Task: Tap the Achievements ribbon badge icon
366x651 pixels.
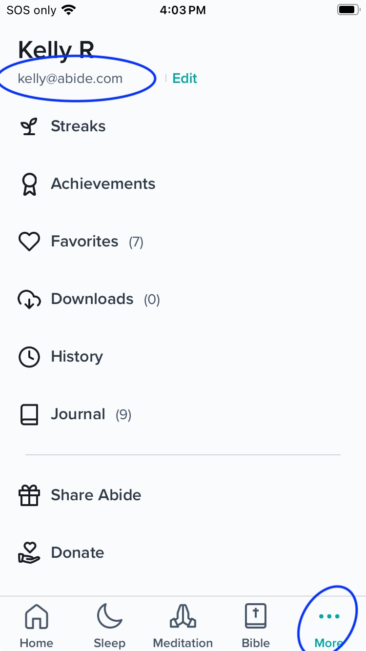Action: click(x=29, y=184)
